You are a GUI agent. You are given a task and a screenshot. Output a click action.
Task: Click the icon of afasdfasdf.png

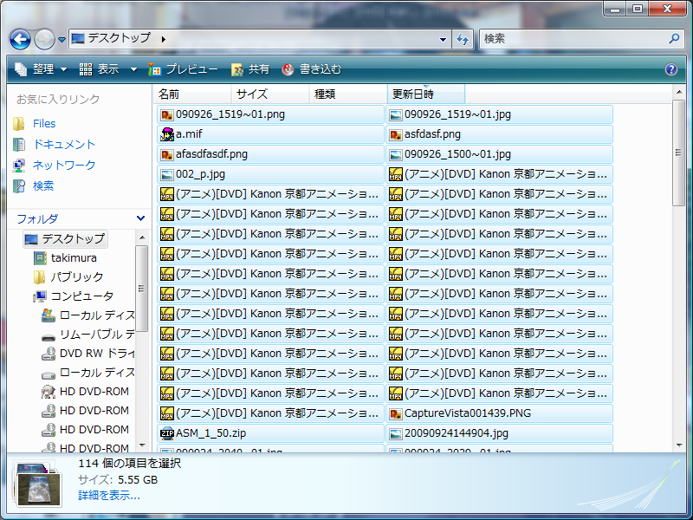click(x=166, y=155)
